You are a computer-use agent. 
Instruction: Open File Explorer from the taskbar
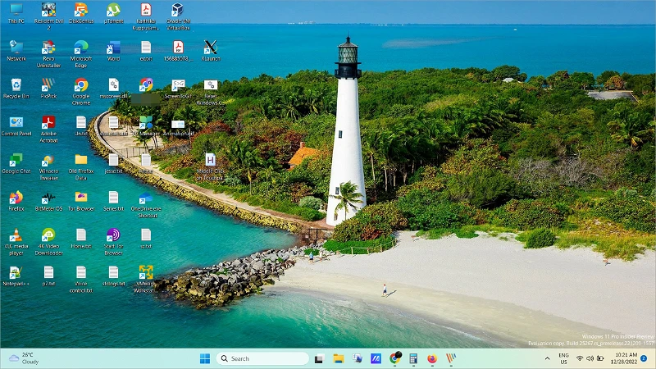pos(338,358)
